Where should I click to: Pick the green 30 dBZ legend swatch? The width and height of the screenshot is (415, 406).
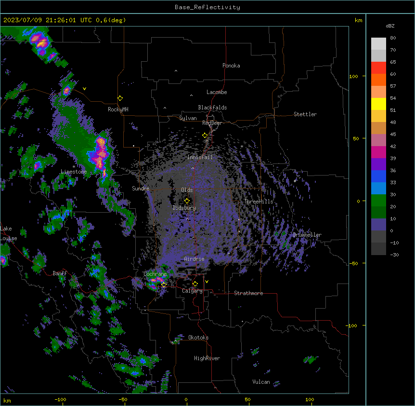tap(378, 201)
